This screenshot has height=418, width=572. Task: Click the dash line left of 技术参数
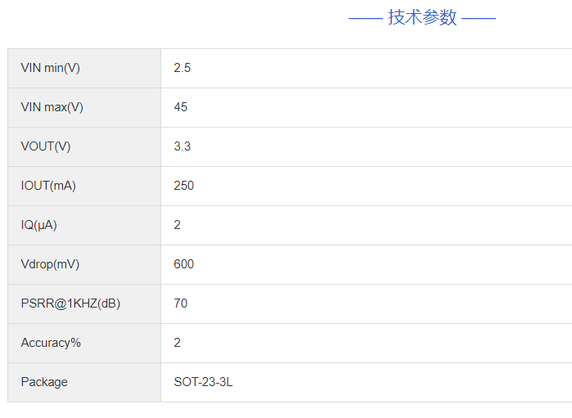[365, 18]
